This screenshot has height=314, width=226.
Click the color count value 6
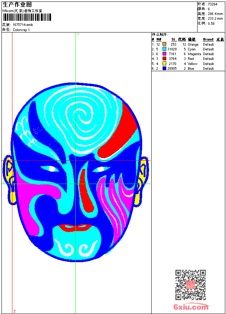point(209,9)
